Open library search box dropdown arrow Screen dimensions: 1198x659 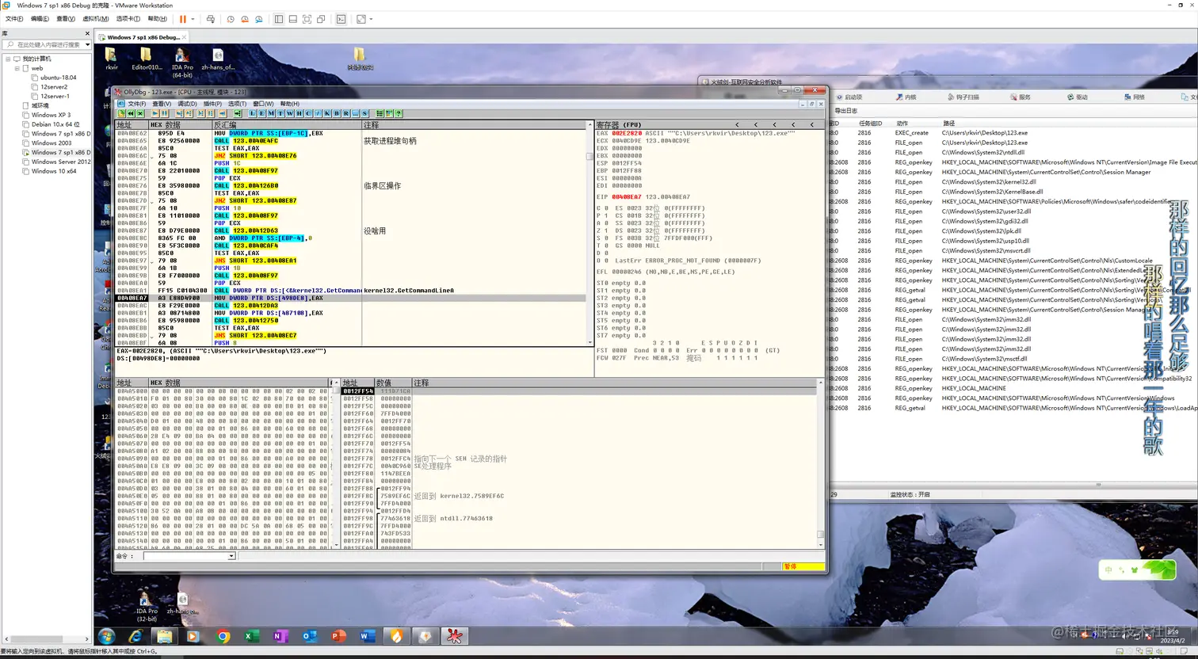coord(87,44)
